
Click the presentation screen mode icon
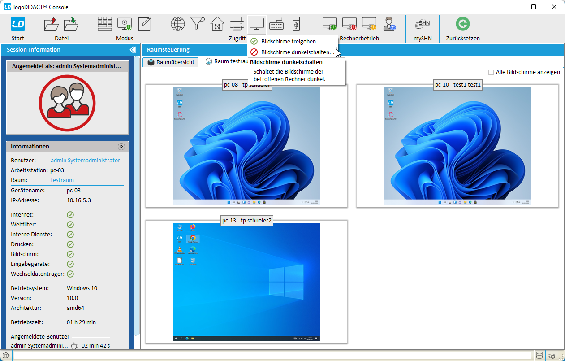125,24
